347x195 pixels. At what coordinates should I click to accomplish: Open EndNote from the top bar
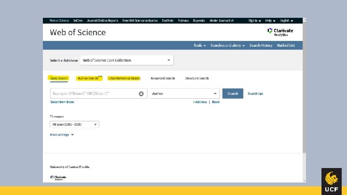click(168, 21)
